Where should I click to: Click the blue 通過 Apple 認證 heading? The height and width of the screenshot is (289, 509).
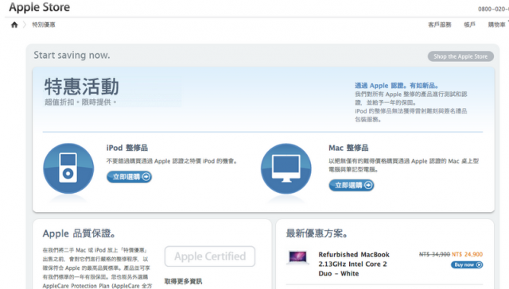(x=397, y=86)
